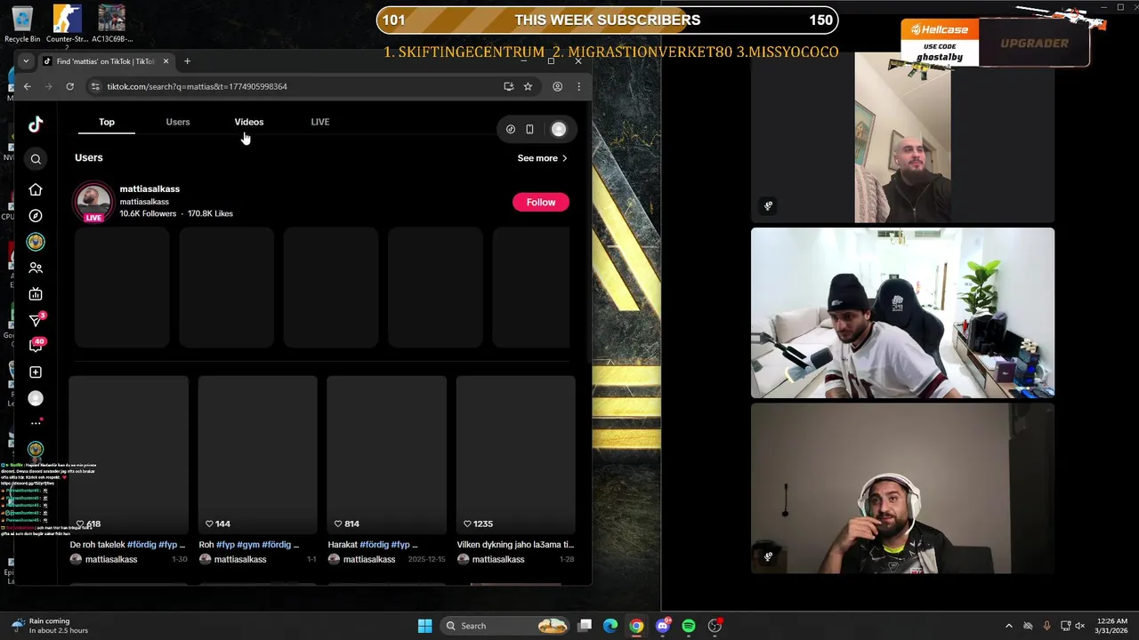Screen dimensions: 1139x640
Task: Open author mattiasalkass under 'Vilken dykning' video
Action: point(497,559)
